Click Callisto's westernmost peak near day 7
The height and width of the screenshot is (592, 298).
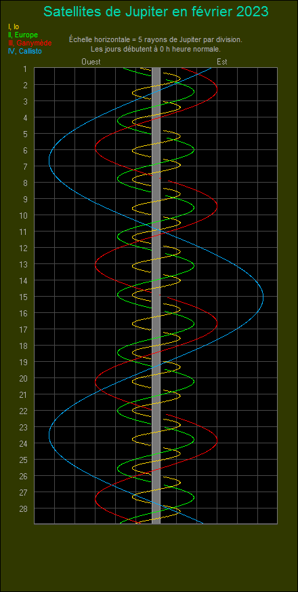click(49, 160)
